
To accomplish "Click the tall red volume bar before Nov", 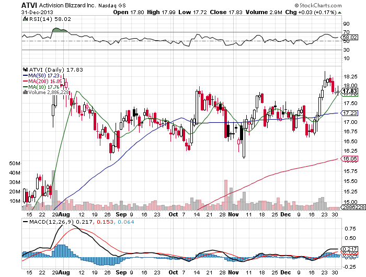I will 226,195.
